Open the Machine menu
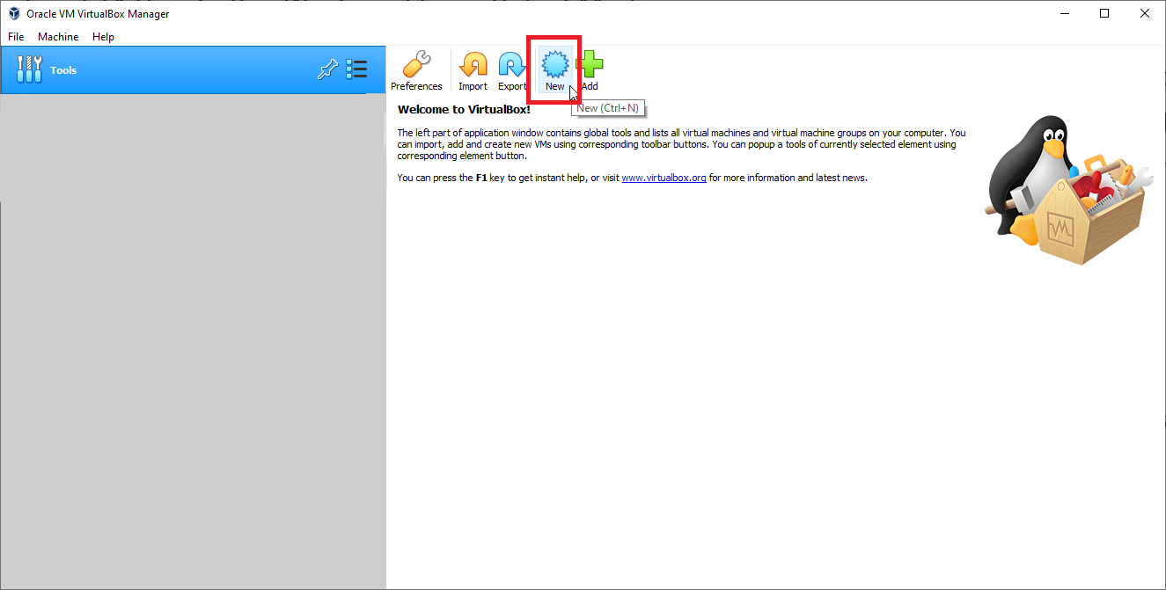The width and height of the screenshot is (1166, 590). coord(58,37)
